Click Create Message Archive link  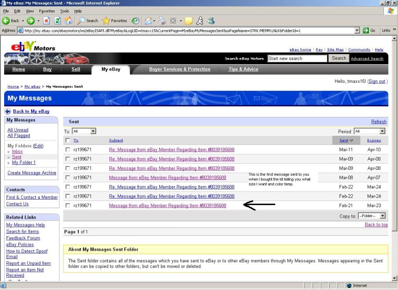32,173
